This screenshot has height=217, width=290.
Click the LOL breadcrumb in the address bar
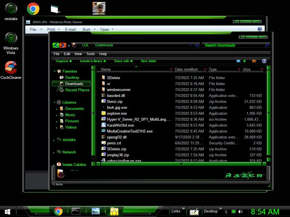coord(86,45)
